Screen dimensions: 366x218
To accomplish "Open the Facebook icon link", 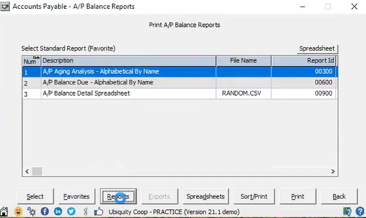I will (45, 211).
